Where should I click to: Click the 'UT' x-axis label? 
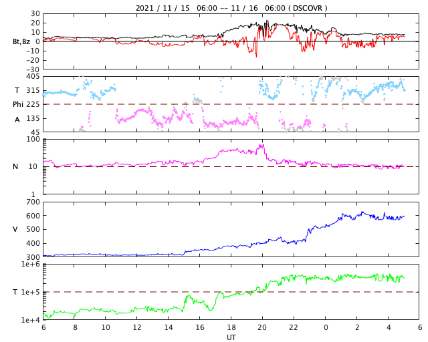coord(231,337)
